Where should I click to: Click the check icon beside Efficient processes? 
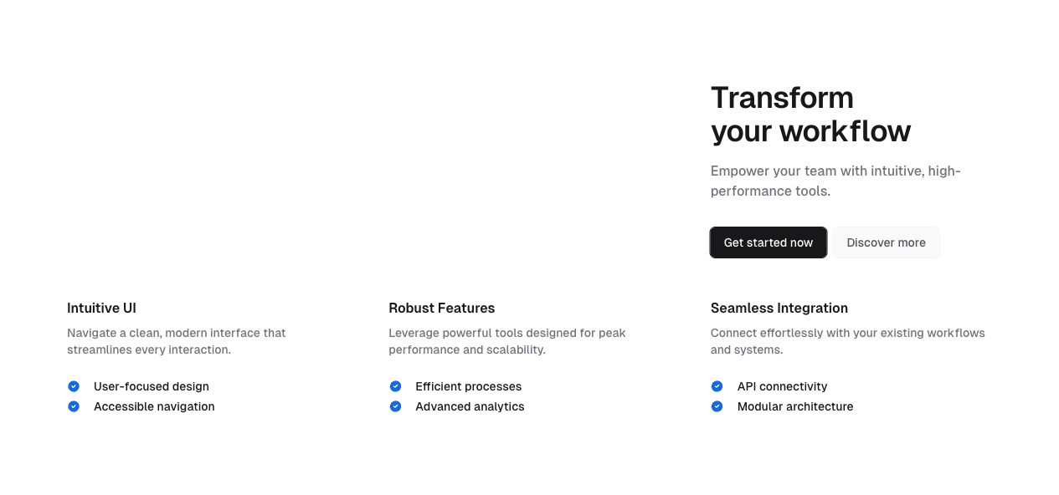point(395,386)
